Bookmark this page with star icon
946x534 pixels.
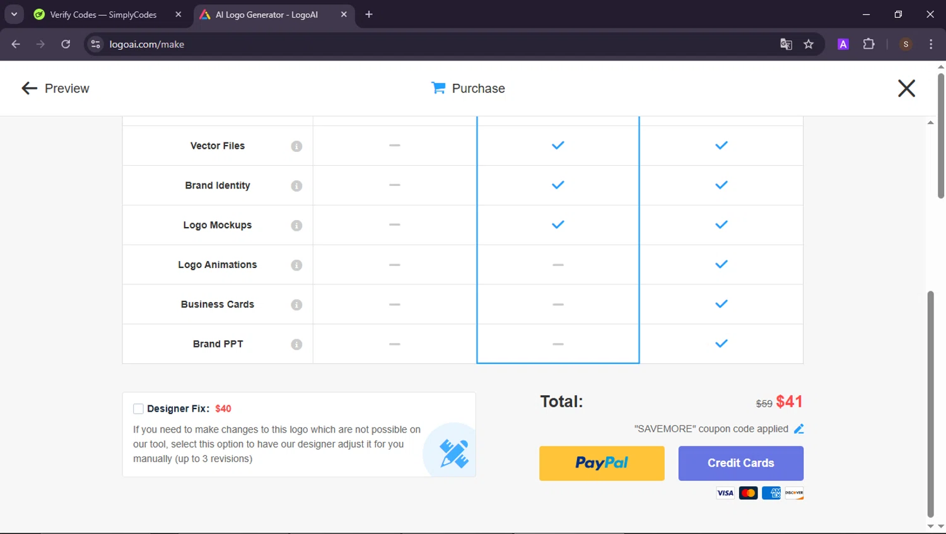point(809,44)
